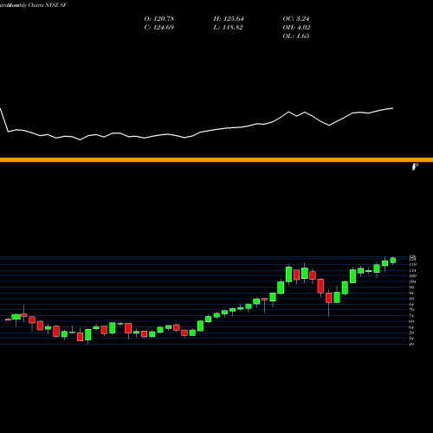Click the 79 price axis label
433x433 pixels.
(x=412, y=310)
